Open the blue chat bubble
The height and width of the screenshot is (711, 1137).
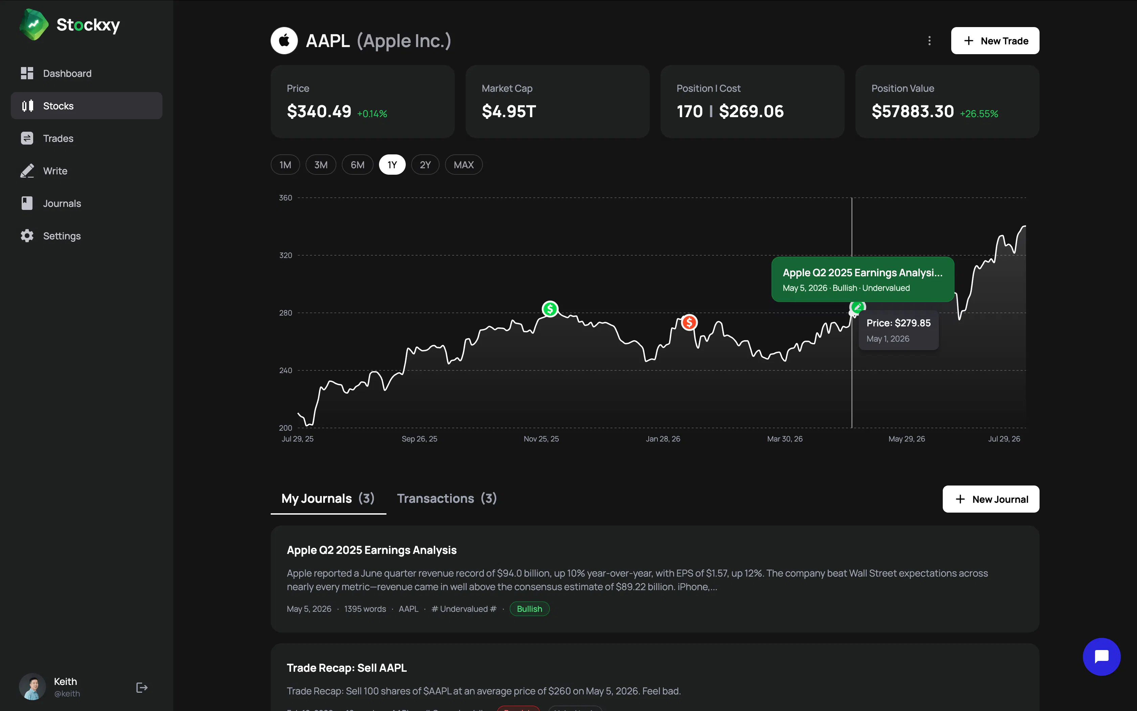[x=1101, y=656]
